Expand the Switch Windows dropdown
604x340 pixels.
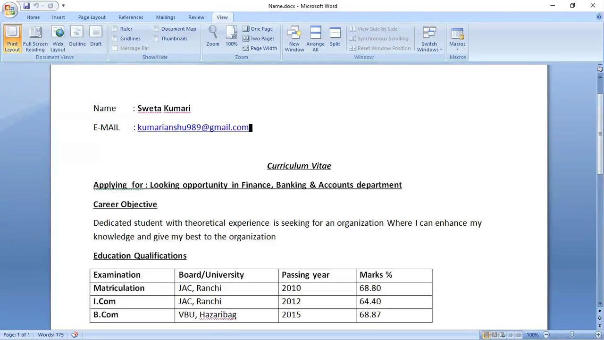pyautogui.click(x=429, y=39)
